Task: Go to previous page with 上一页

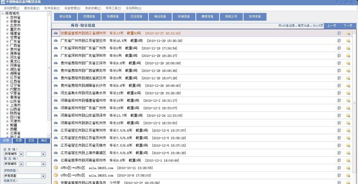Action: (331, 26)
